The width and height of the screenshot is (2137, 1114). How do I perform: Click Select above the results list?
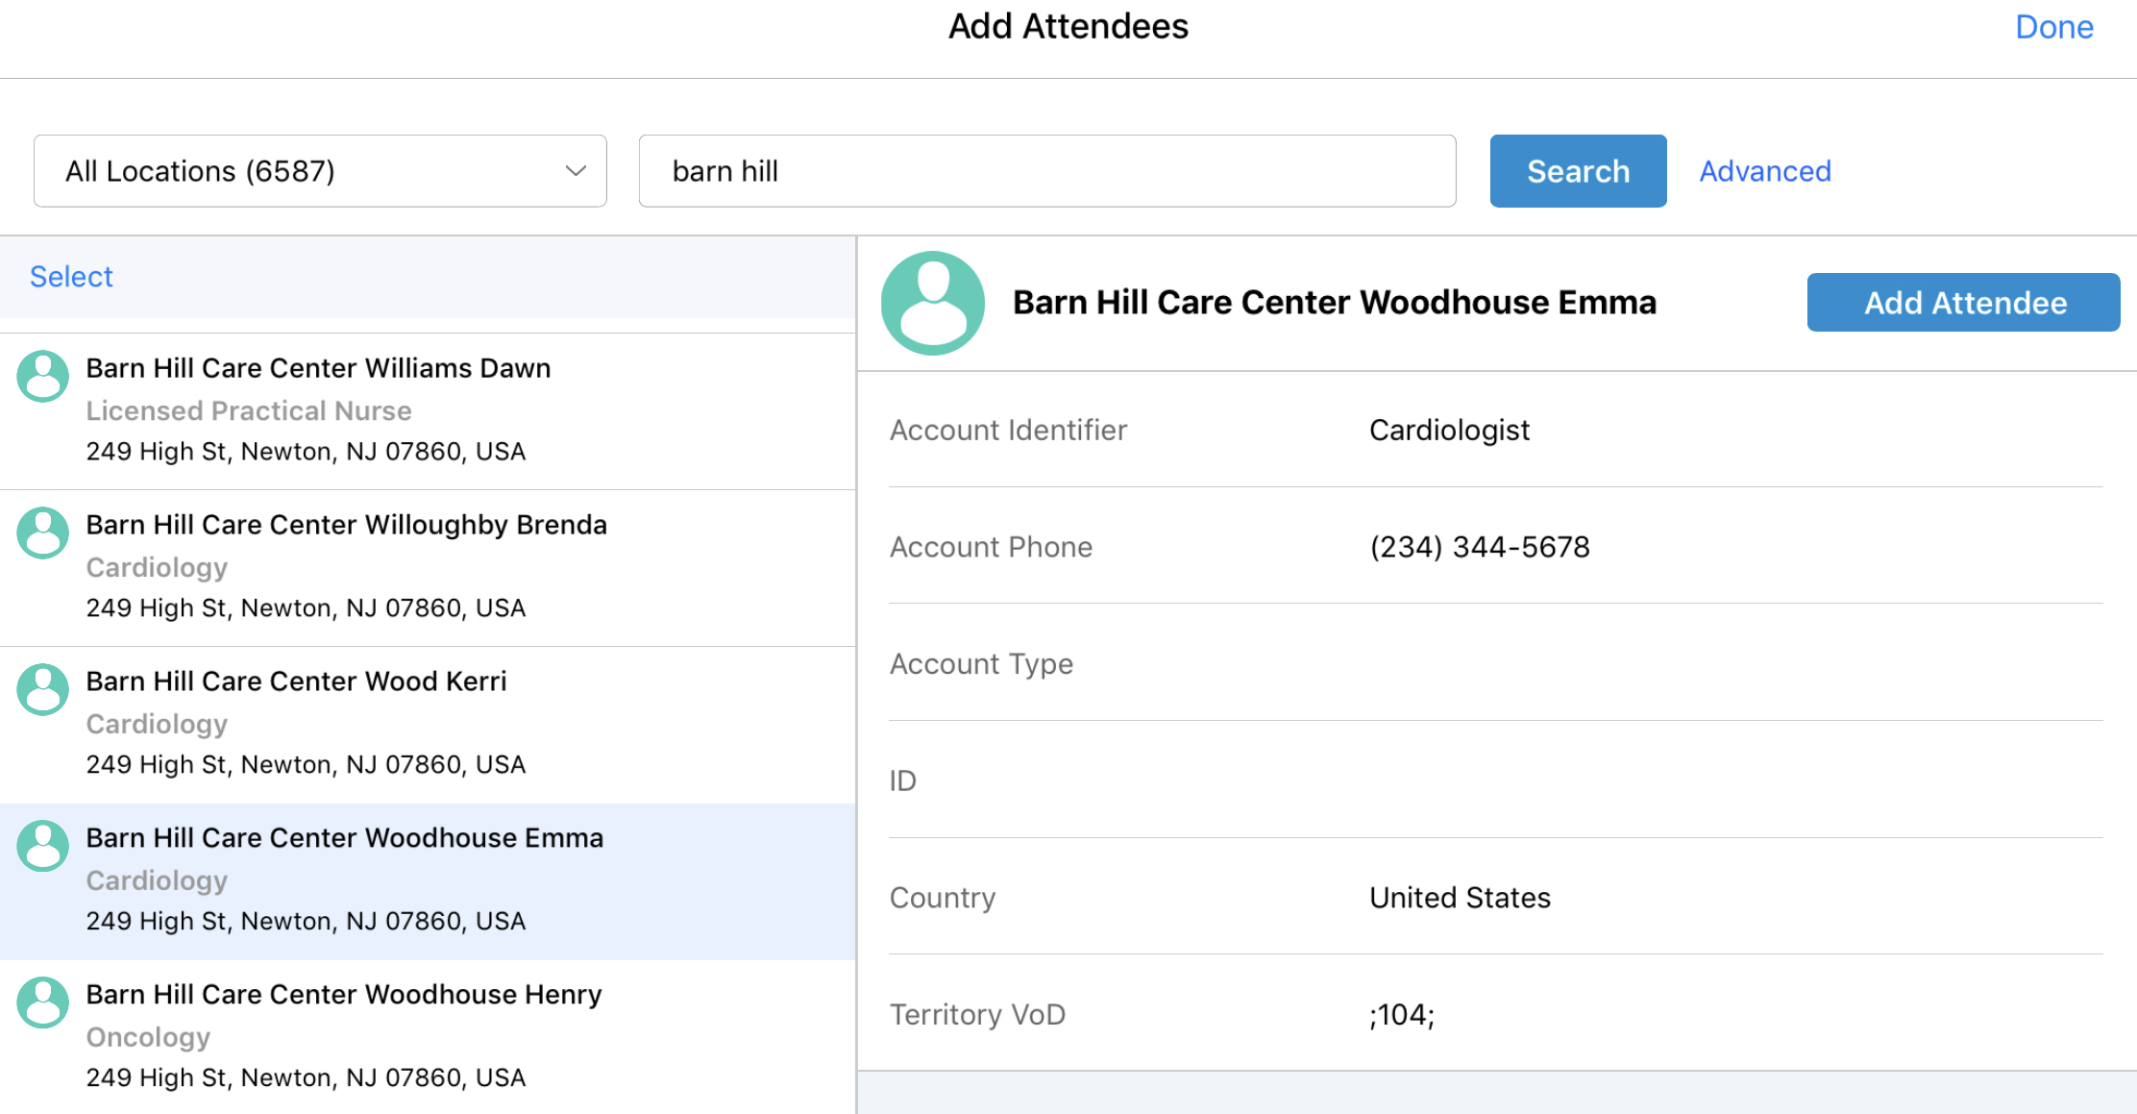point(71,277)
